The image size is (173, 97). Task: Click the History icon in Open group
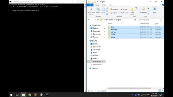[x=148, y=14]
